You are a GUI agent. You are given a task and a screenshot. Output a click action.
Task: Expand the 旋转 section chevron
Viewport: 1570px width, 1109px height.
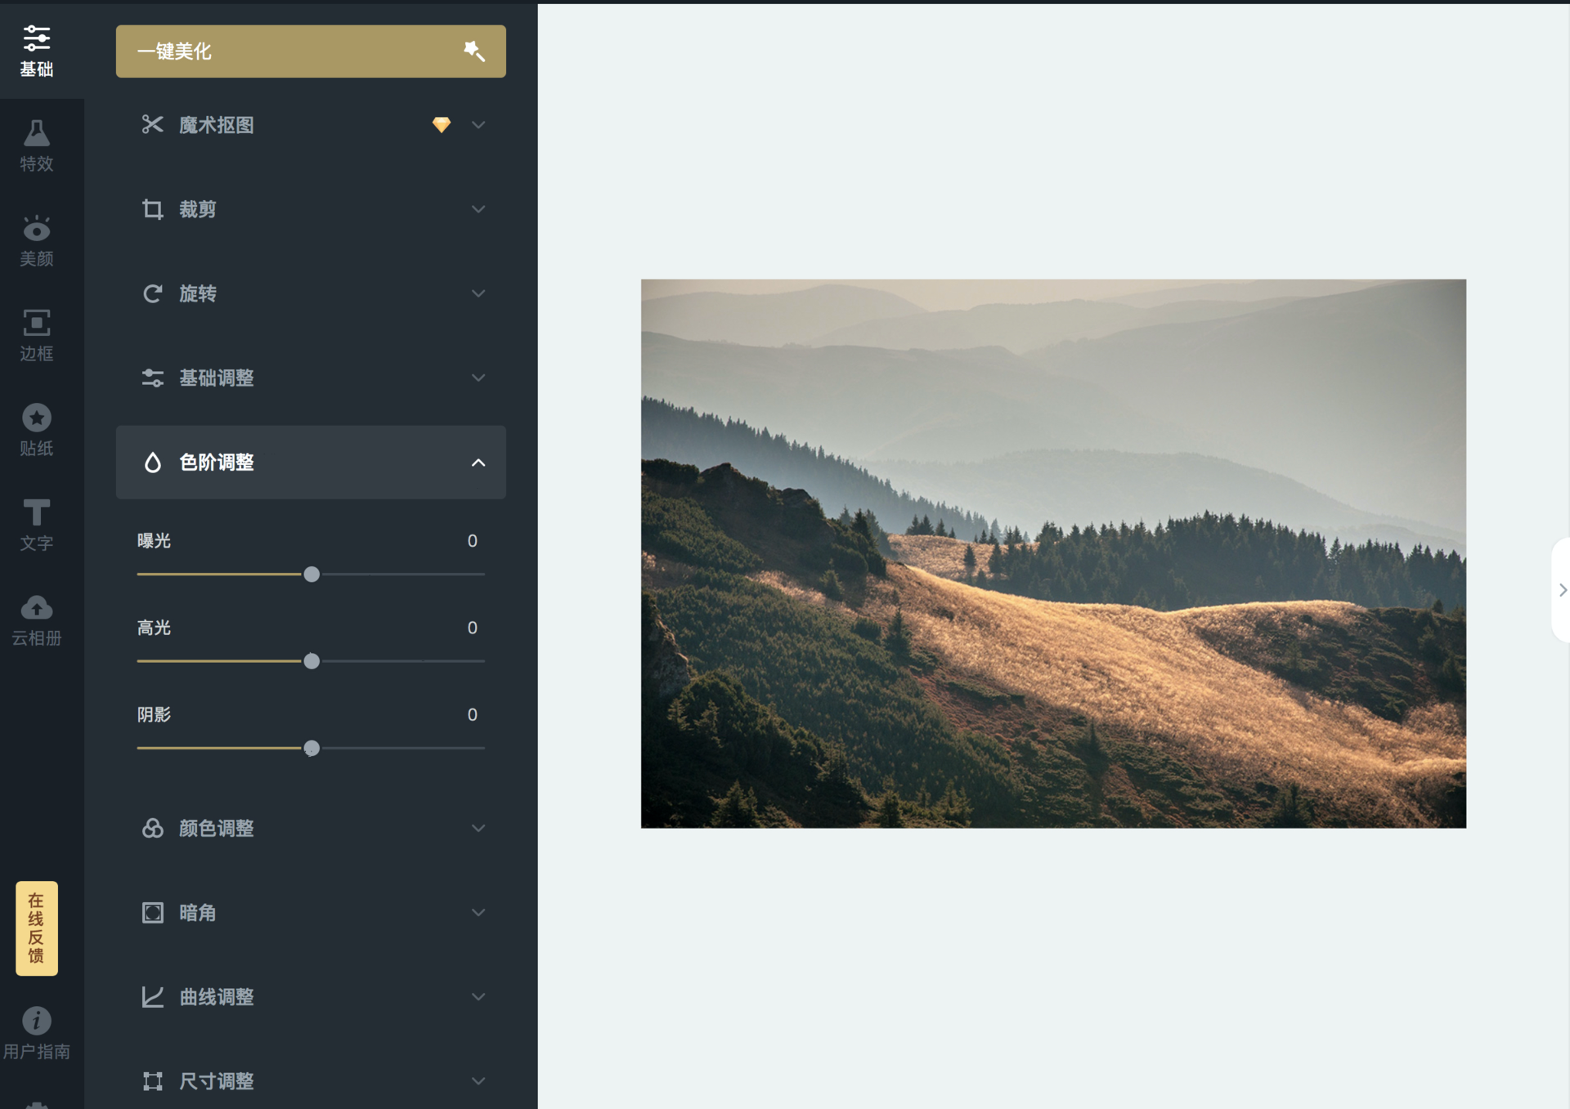point(478,293)
